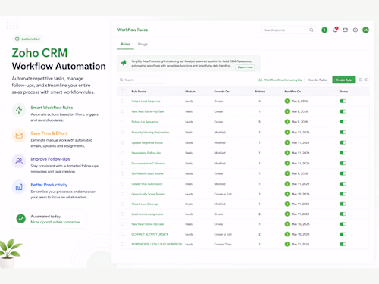379x284 pixels.
Task: Focus the rules Search input below the banner
Action: tap(141, 80)
